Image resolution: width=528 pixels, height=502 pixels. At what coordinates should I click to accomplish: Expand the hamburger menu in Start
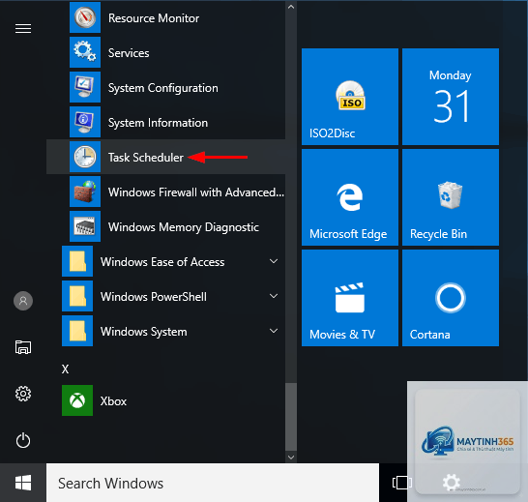coord(23,29)
